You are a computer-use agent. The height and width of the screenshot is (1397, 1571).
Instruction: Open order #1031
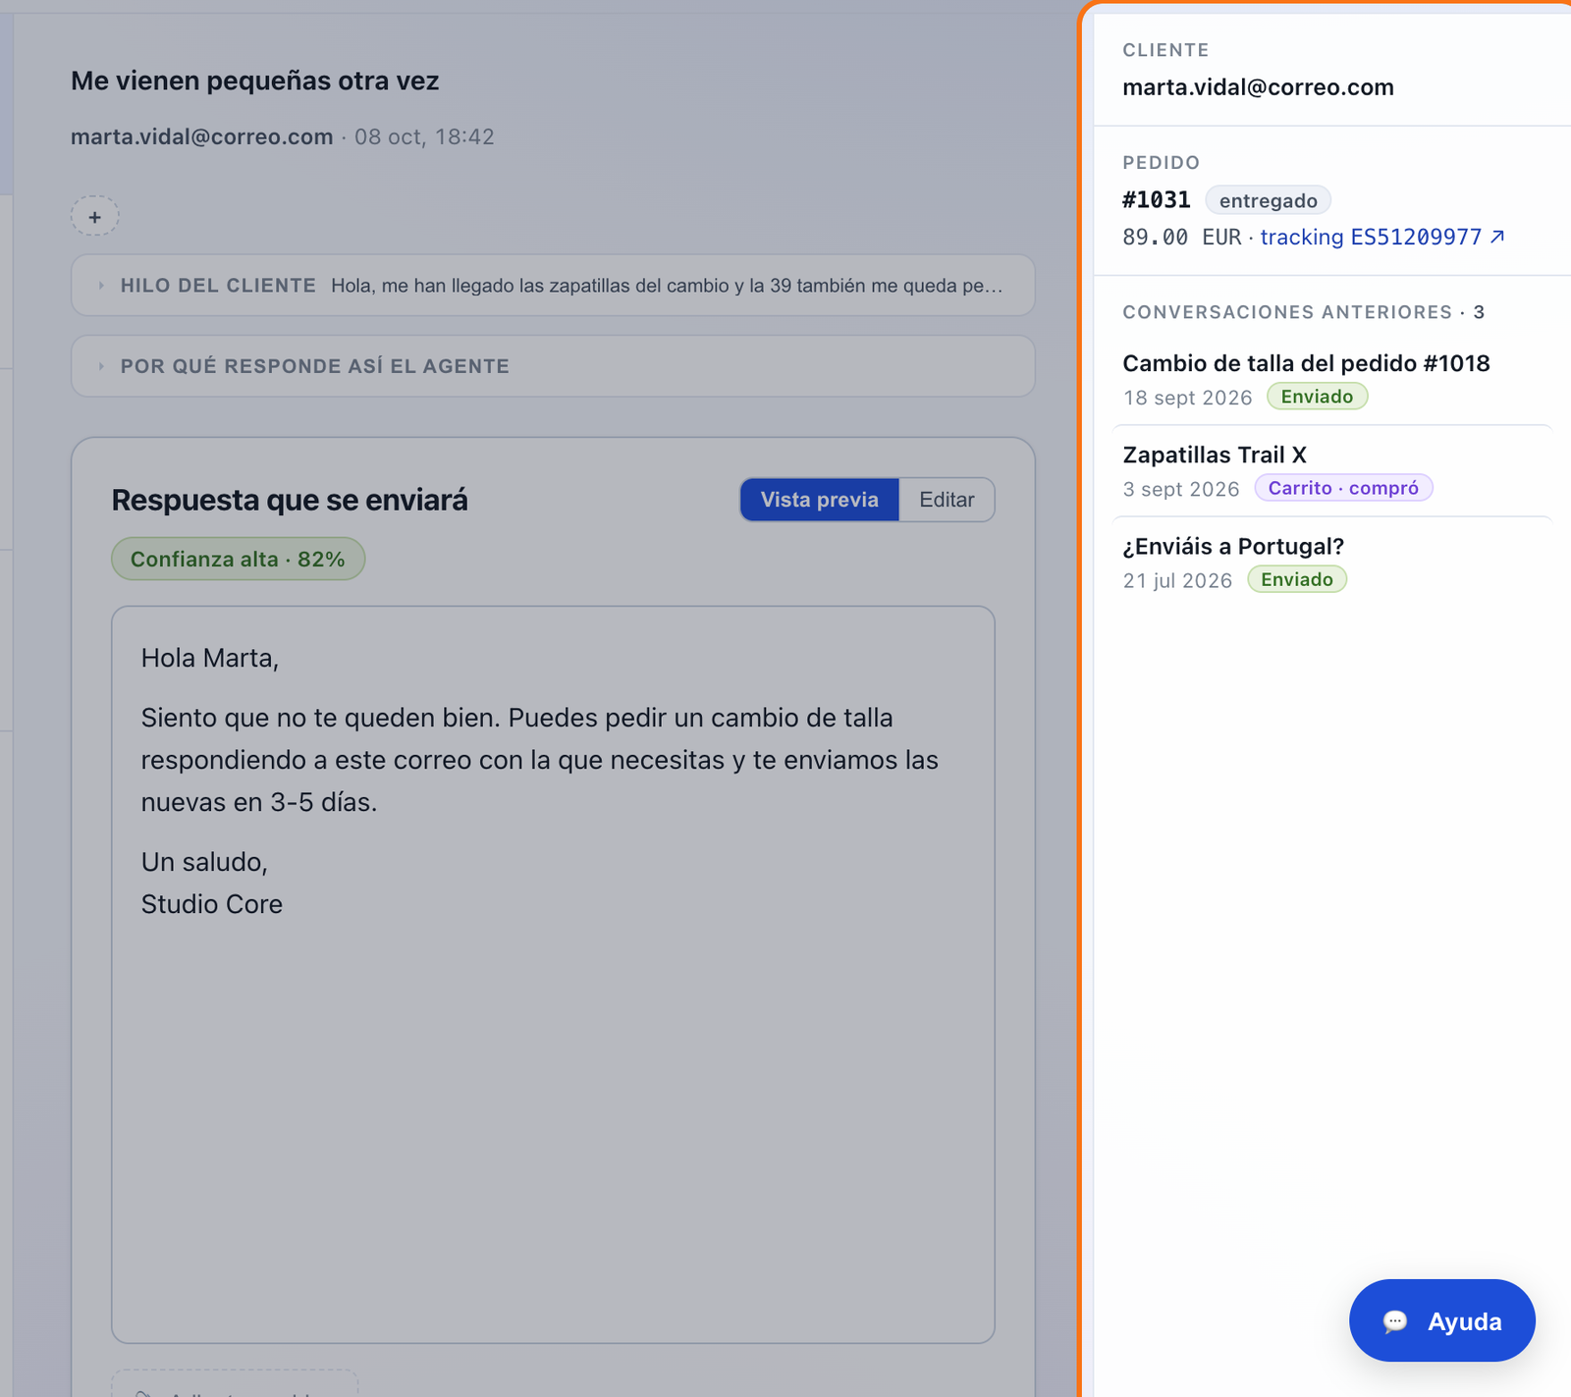pos(1156,200)
